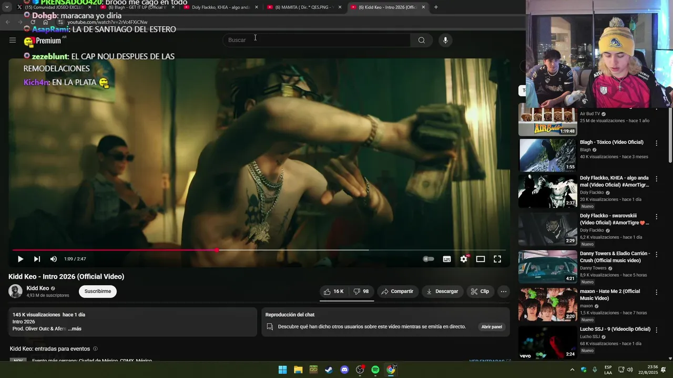Click the chat replay icon
The height and width of the screenshot is (378, 673).
click(270, 327)
